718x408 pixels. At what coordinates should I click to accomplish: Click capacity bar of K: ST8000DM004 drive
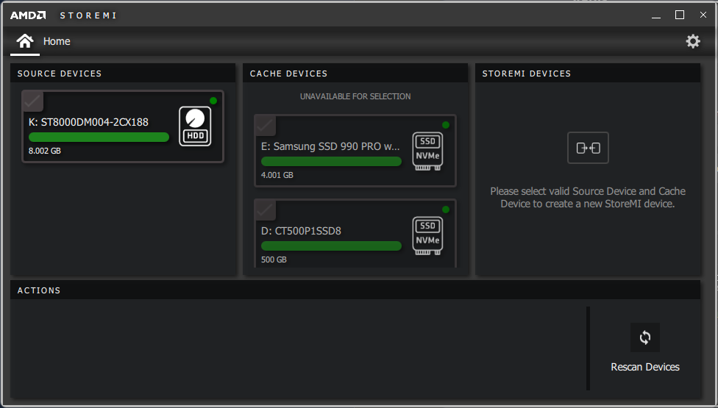99,137
